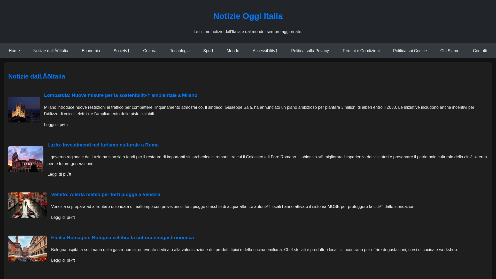This screenshot has height=279, width=496.
Task: Switch to the Cultura section
Action: 150,51
